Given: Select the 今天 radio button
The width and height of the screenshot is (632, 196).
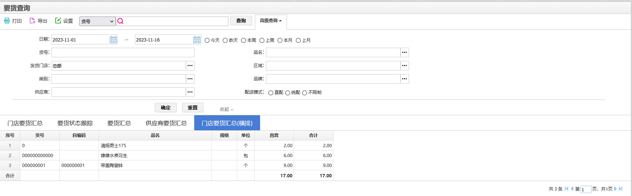Looking at the screenshot, I should pyautogui.click(x=207, y=40).
